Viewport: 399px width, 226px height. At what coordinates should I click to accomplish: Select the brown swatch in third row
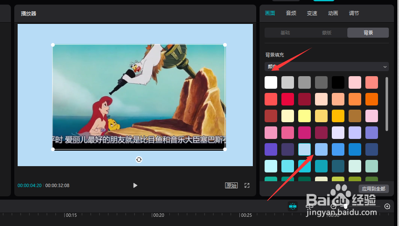pyautogui.click(x=355, y=116)
